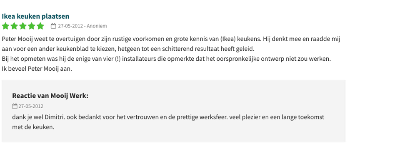
Task: Click the line starting 'Bij het opmeten was hij'
Action: tap(166, 59)
